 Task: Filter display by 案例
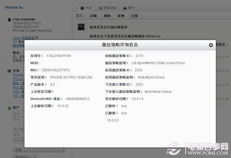pyautogui.click(x=121, y=16)
